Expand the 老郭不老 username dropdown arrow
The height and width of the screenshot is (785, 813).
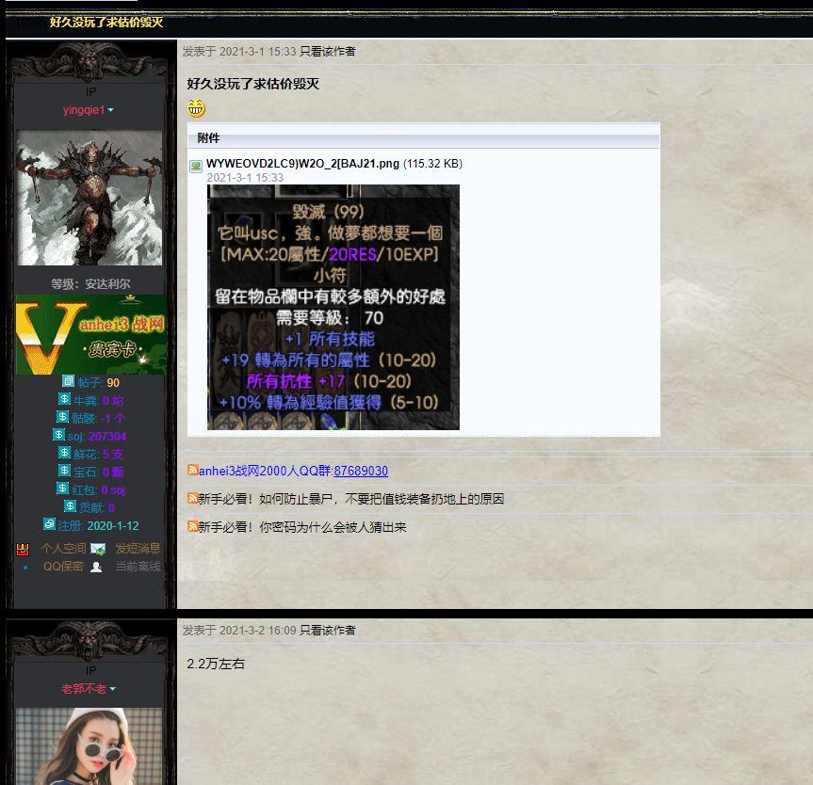112,690
